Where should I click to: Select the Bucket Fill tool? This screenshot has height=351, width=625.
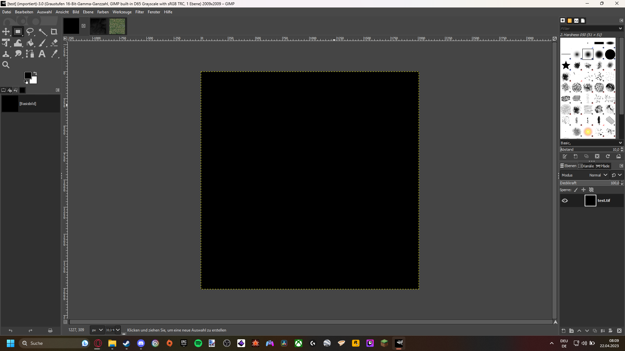[30, 43]
